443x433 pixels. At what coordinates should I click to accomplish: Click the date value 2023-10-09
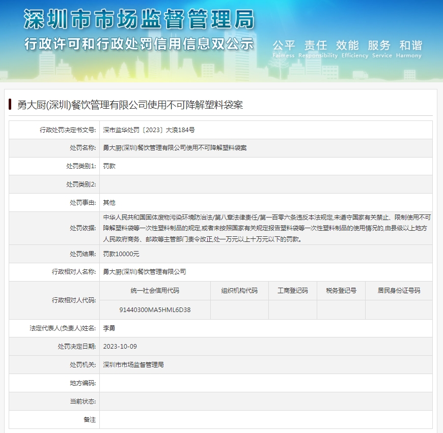(x=120, y=347)
